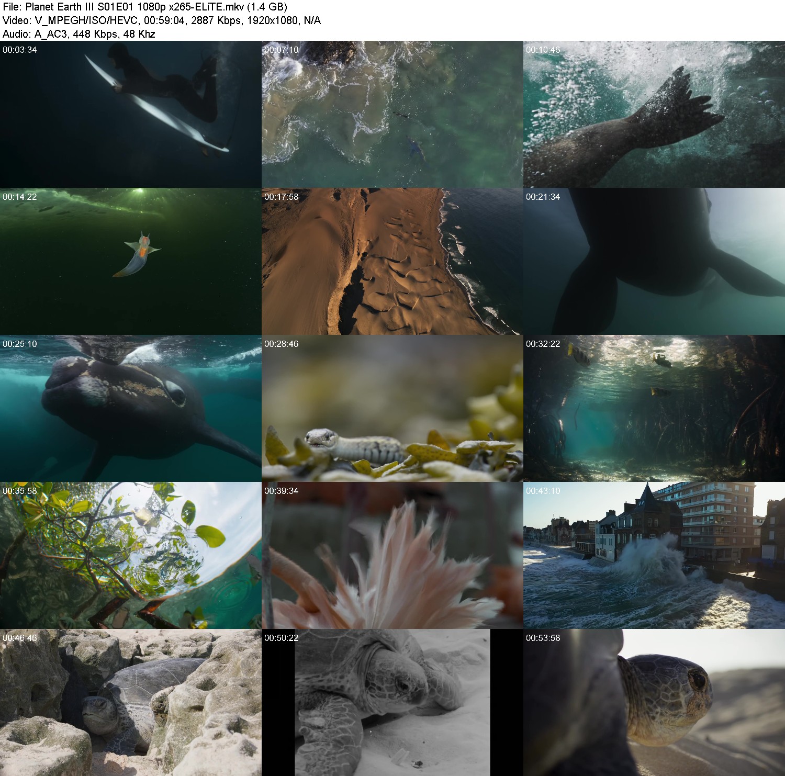Screen dimensions: 785x776
Task: Click the timestamp 00:39:34
Action: click(x=282, y=491)
